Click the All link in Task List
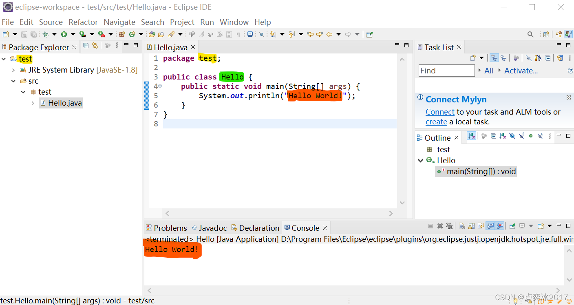Screen dimensions: 574x305 click(489, 71)
